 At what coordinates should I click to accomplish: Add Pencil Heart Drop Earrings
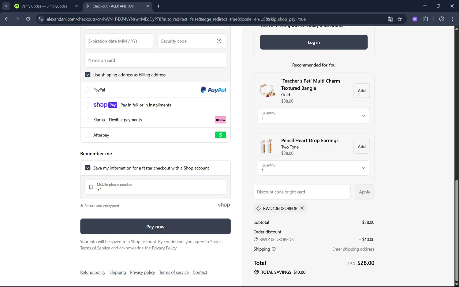point(361,147)
